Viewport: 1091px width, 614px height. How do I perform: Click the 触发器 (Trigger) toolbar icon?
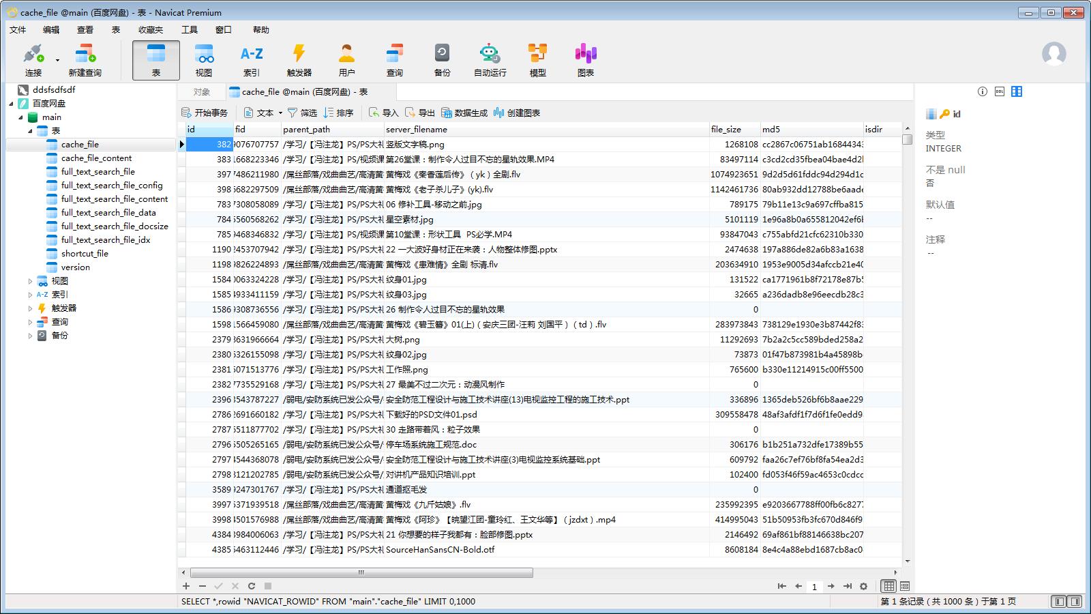[x=299, y=60]
